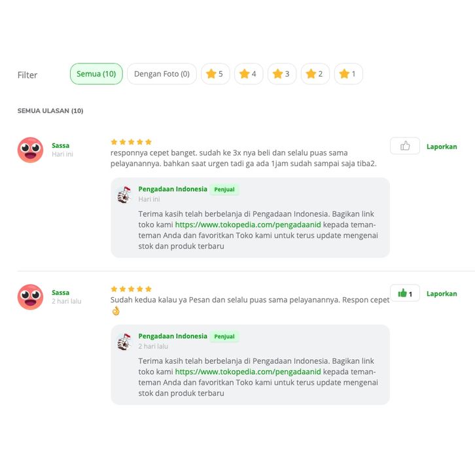Open tokopedia.com/pengadaanid link in first reply
Viewport: 475px width, 475px height.
(x=248, y=225)
